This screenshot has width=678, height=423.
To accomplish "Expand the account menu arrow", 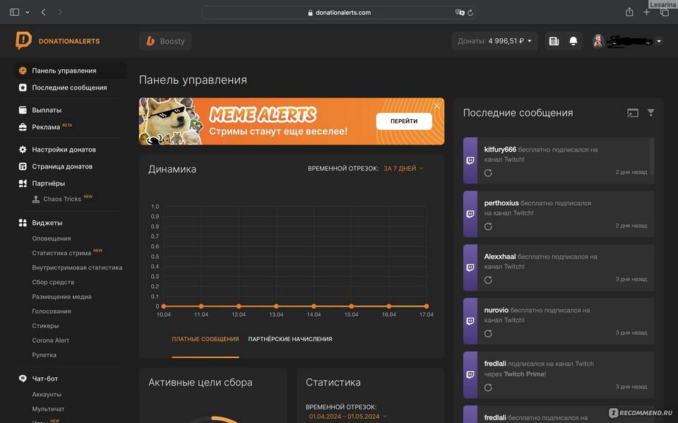I will click(659, 42).
